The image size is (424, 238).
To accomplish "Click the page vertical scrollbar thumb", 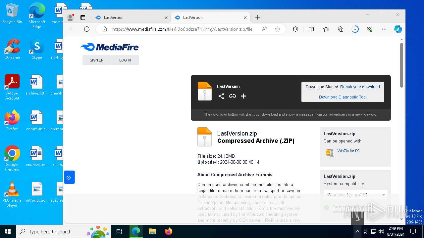I will point(401,65).
